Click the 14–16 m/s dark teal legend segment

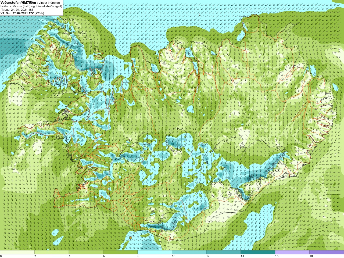point(258,252)
